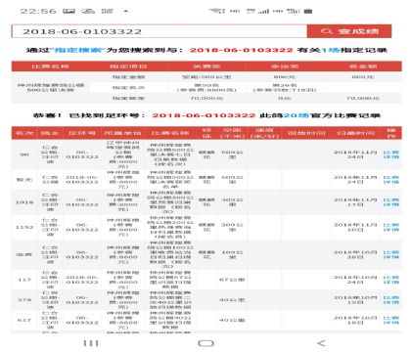Viewport: 411px width, 352px height.
Task: Open 比赛详情 link for rank 1192 row
Action: click(x=390, y=227)
